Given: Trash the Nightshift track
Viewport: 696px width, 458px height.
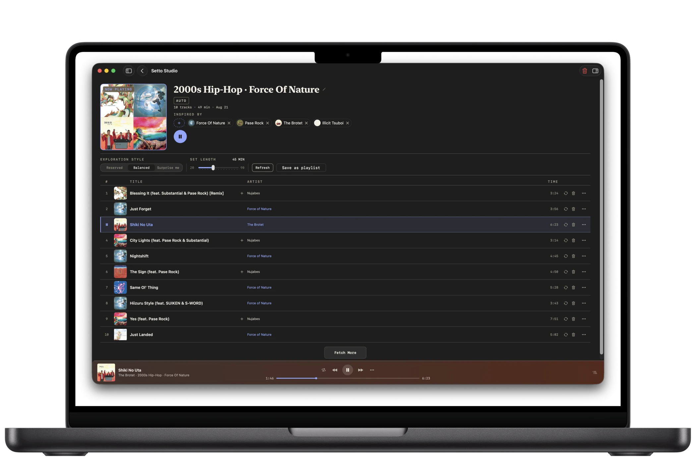Looking at the screenshot, I should 573,256.
